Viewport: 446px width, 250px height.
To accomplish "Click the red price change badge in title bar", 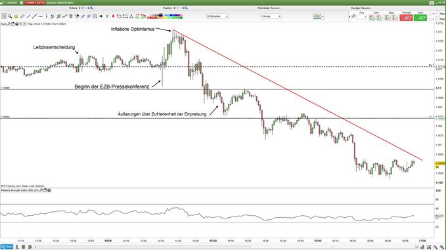I will coord(35,3).
